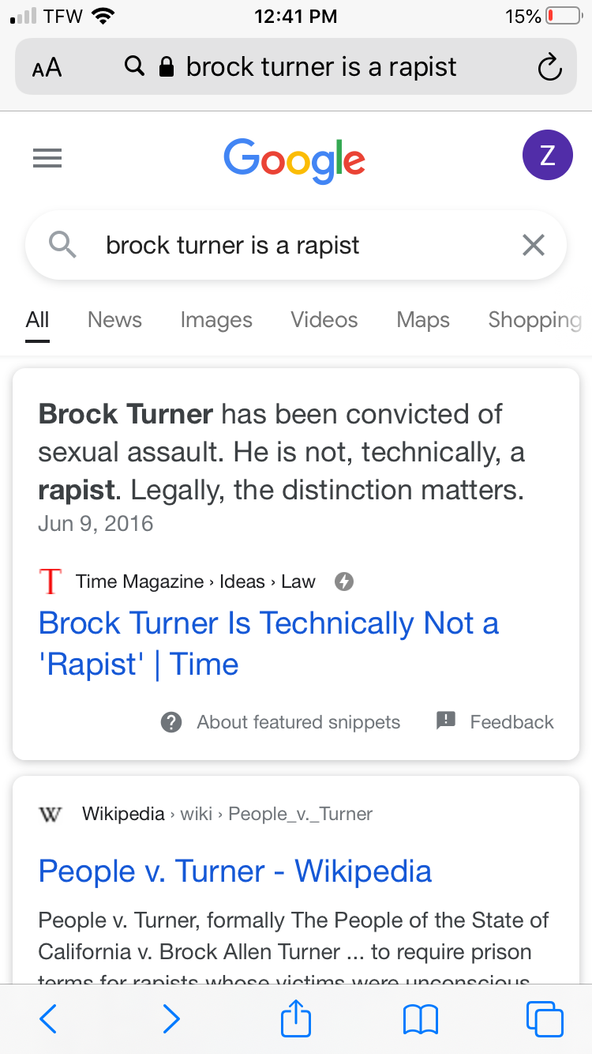The height and width of the screenshot is (1054, 592).
Task: Select the Videos tab
Action: [x=324, y=320]
